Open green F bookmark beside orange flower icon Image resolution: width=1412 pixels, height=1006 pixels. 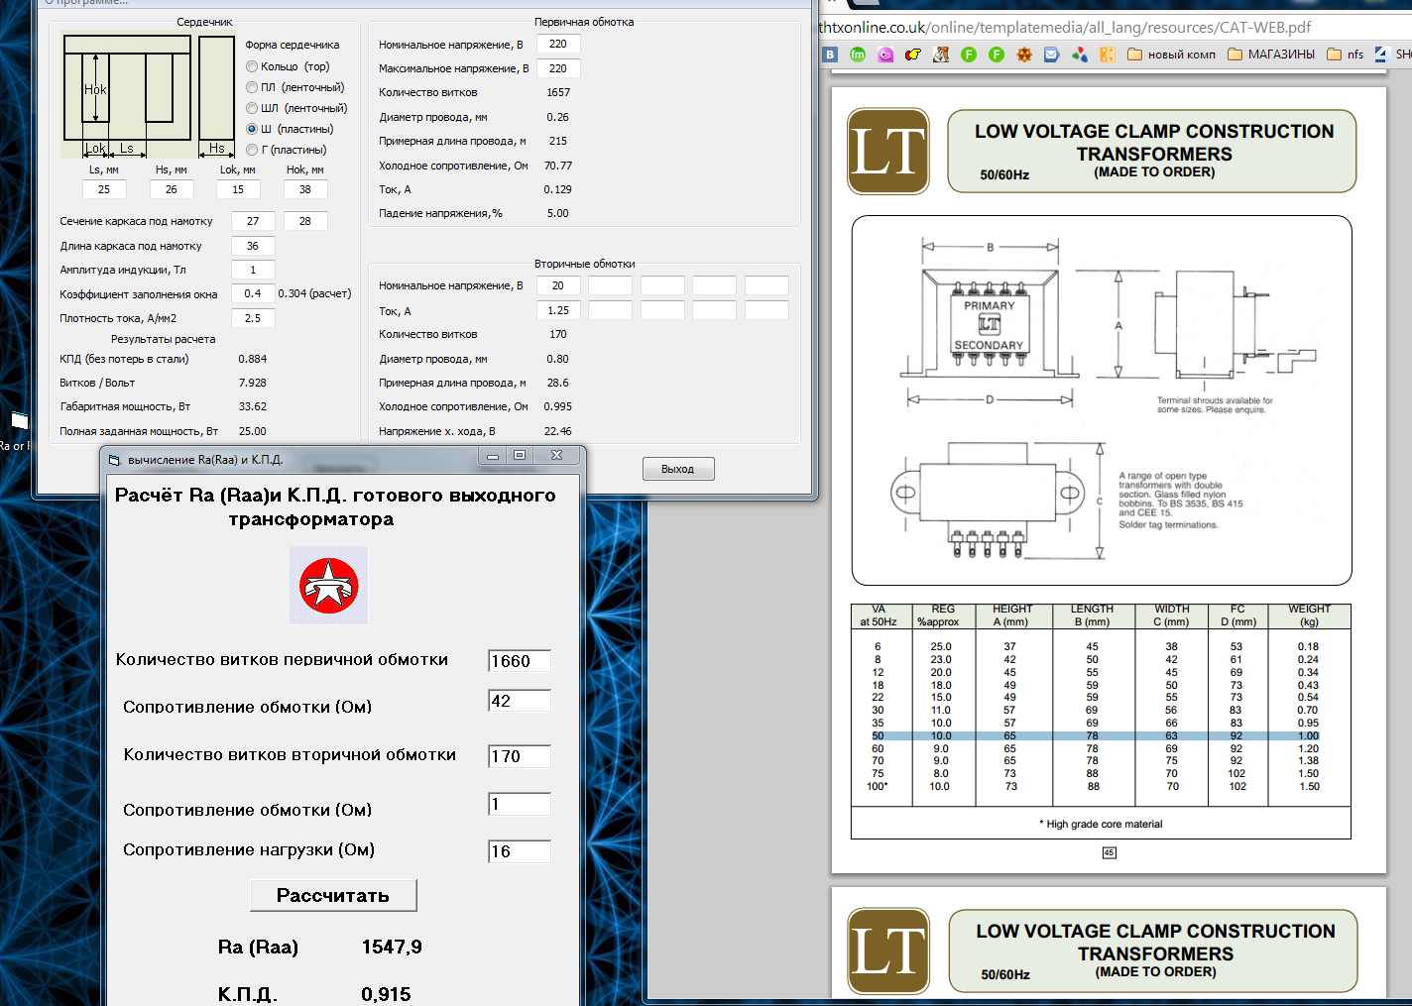tap(997, 55)
